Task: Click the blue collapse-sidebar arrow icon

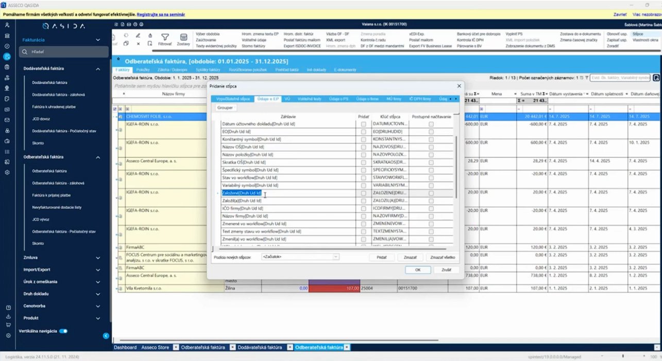Action: click(x=106, y=336)
